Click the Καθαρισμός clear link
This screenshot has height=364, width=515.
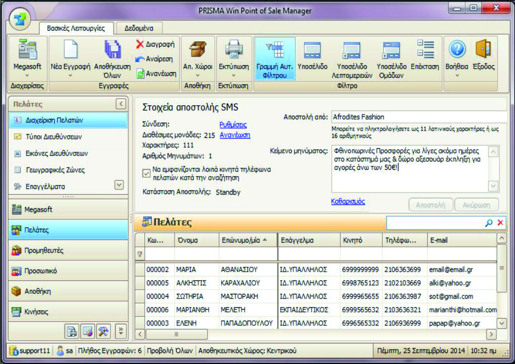click(x=348, y=201)
